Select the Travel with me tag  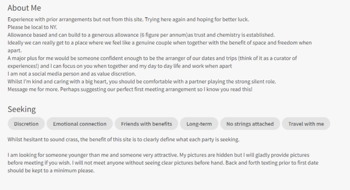(x=306, y=124)
